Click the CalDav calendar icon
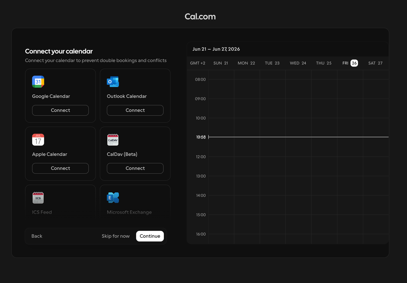This screenshot has height=283, width=407. tap(113, 140)
